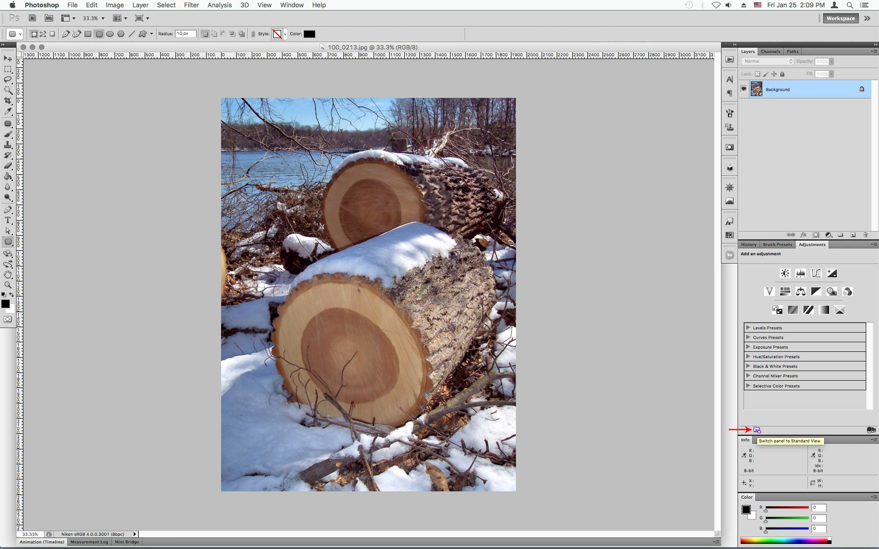Screen dimensions: 879x549
Task: Expand Hue/Saturation Presets
Action: [x=748, y=356]
